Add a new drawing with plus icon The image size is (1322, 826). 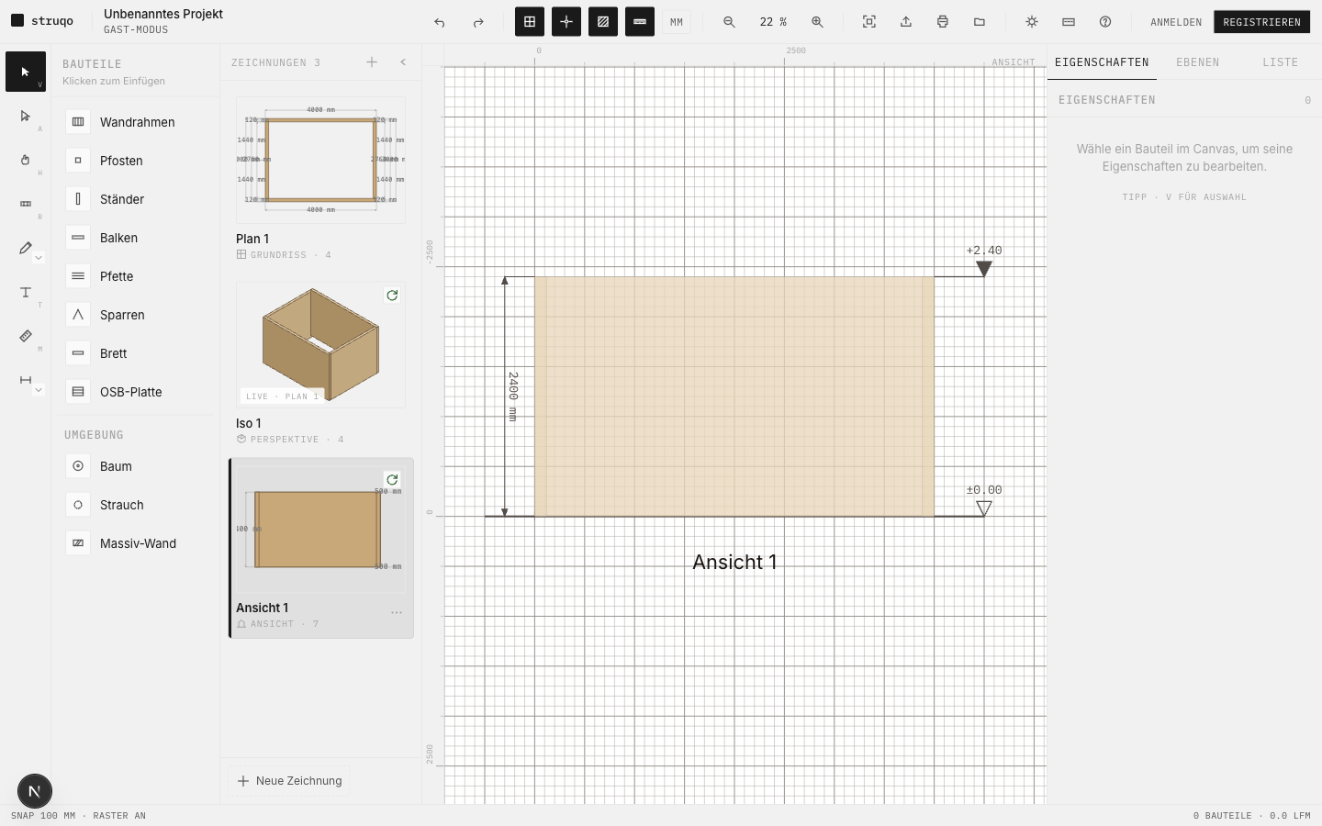point(372,62)
